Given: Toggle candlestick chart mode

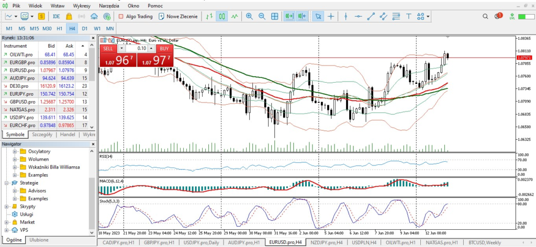Looking at the screenshot, I should (222, 16).
